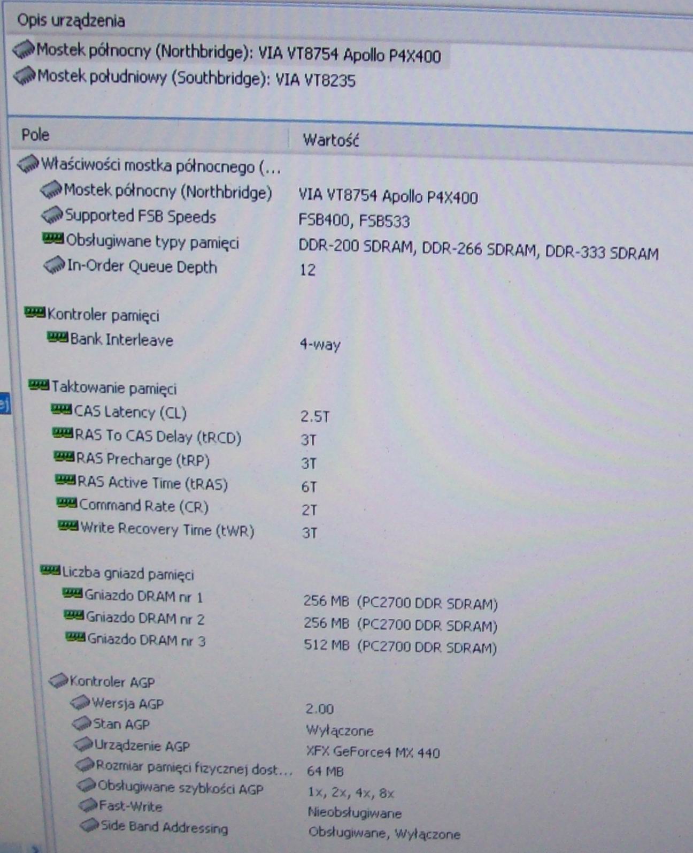693x853 pixels.
Task: Click memory icon beside RAS Precharge (tRP)
Action: (64, 456)
